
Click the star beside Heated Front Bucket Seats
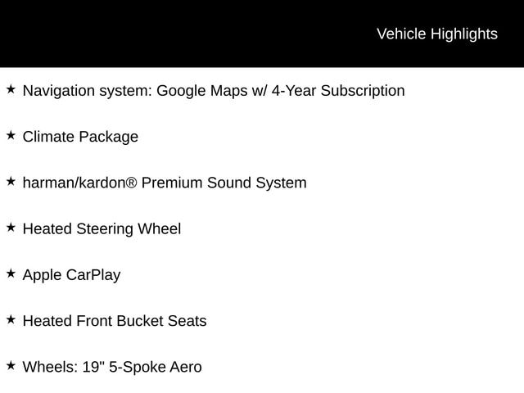(x=11, y=319)
